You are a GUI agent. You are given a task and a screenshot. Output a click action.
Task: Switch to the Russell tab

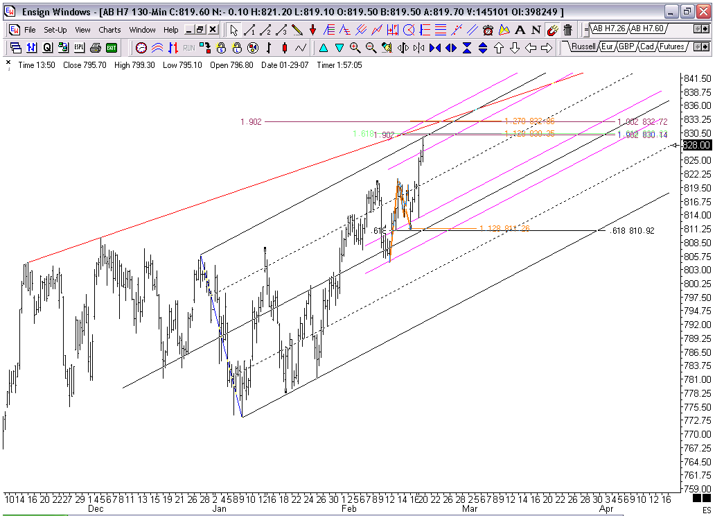pos(583,46)
